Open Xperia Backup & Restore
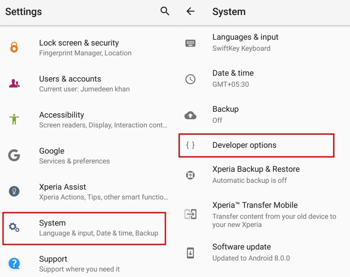This screenshot has height=277, width=350. click(262, 175)
